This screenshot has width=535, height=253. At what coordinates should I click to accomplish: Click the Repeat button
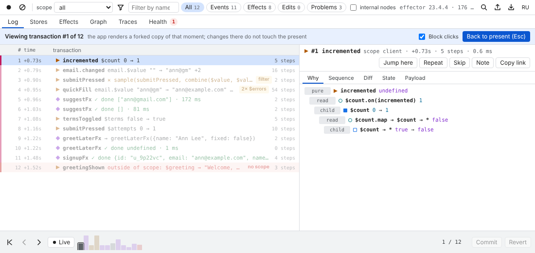click(433, 63)
